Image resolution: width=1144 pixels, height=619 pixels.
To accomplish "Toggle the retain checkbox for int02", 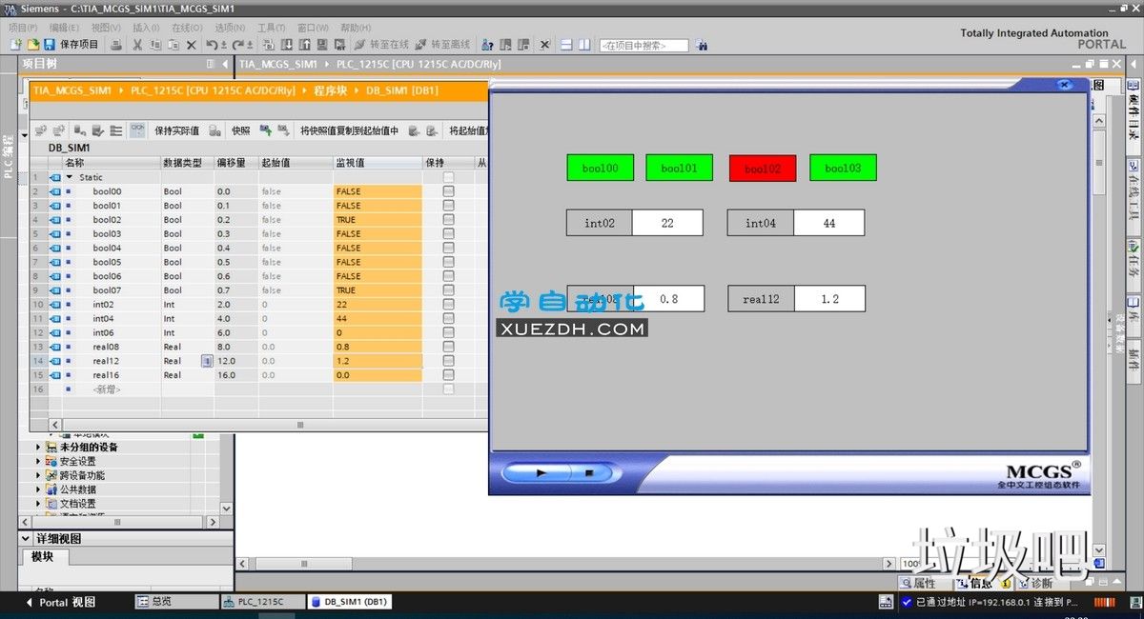I will 448,305.
